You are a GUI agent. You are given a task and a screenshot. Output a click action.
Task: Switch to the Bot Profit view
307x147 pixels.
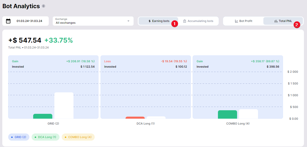click(x=243, y=21)
